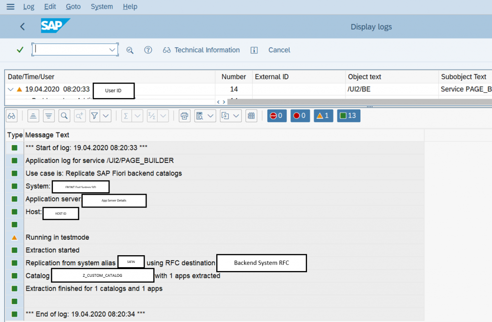Viewport: 492px width, 322px height.
Task: Open the Help menu
Action: point(130,7)
